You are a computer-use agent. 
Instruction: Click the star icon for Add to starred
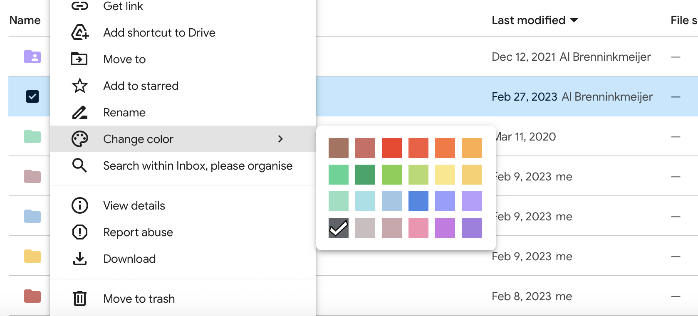pyautogui.click(x=79, y=86)
